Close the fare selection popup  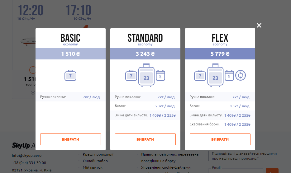[x=259, y=25]
